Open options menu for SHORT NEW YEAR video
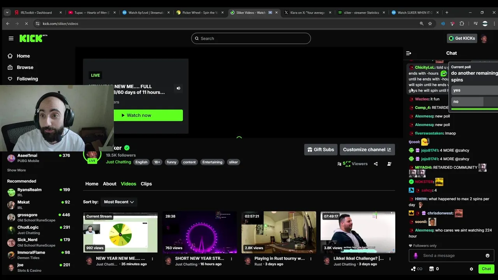Image resolution: width=498 pixels, height=280 pixels. pos(231,259)
